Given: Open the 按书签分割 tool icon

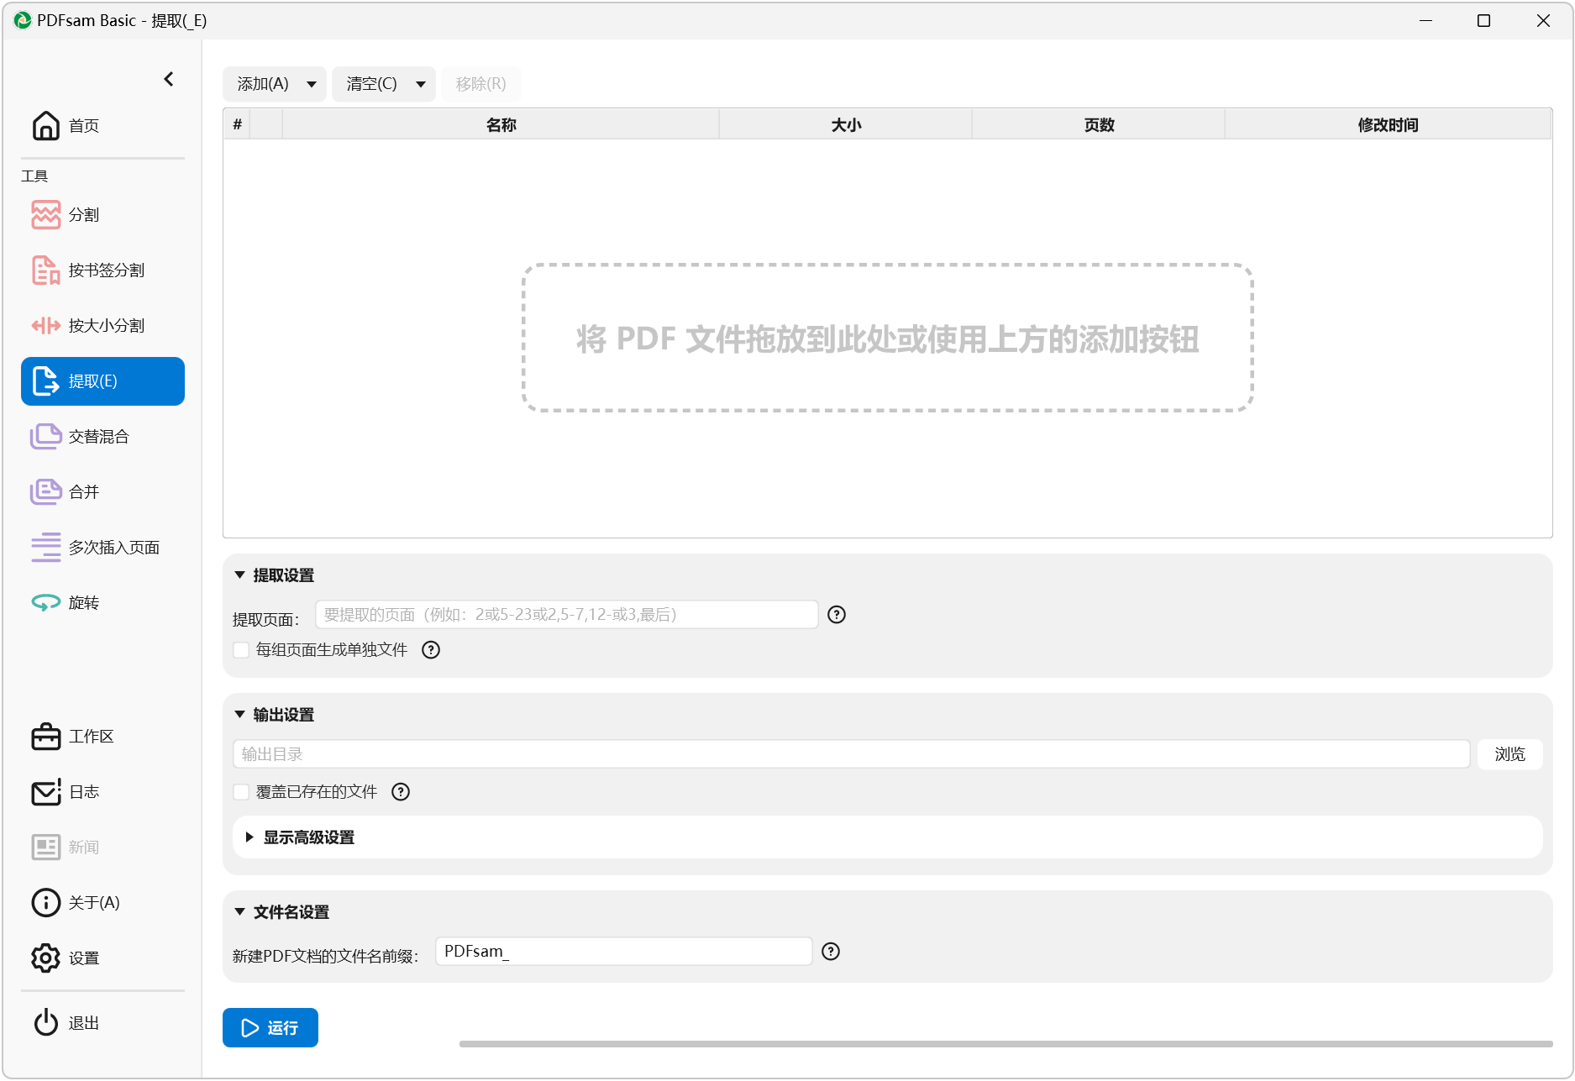Looking at the screenshot, I should pyautogui.click(x=46, y=270).
